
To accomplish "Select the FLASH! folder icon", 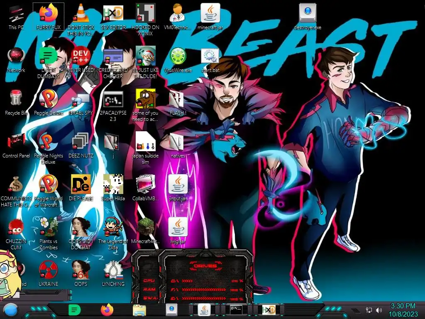I will (x=178, y=103).
